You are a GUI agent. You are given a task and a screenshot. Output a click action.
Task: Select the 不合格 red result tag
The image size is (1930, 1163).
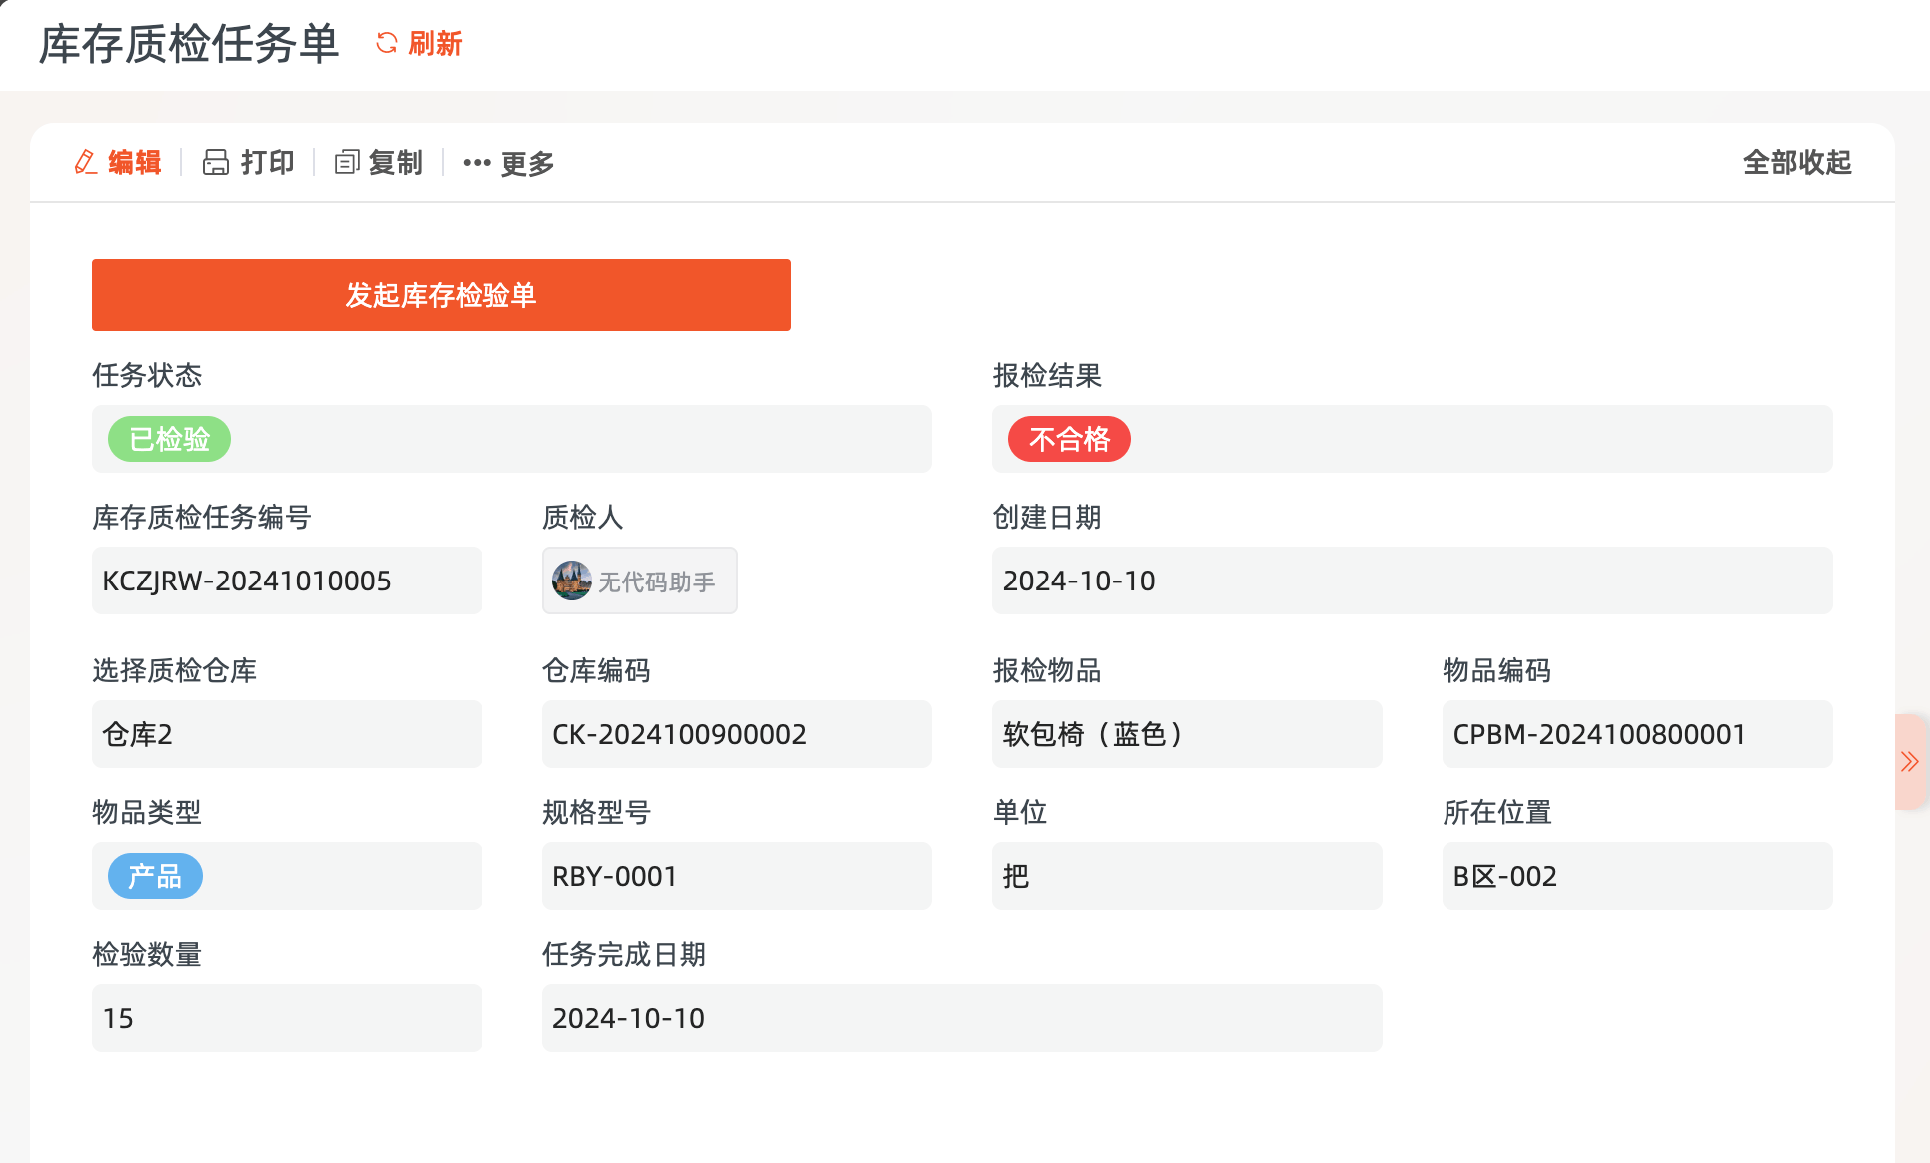pos(1068,439)
